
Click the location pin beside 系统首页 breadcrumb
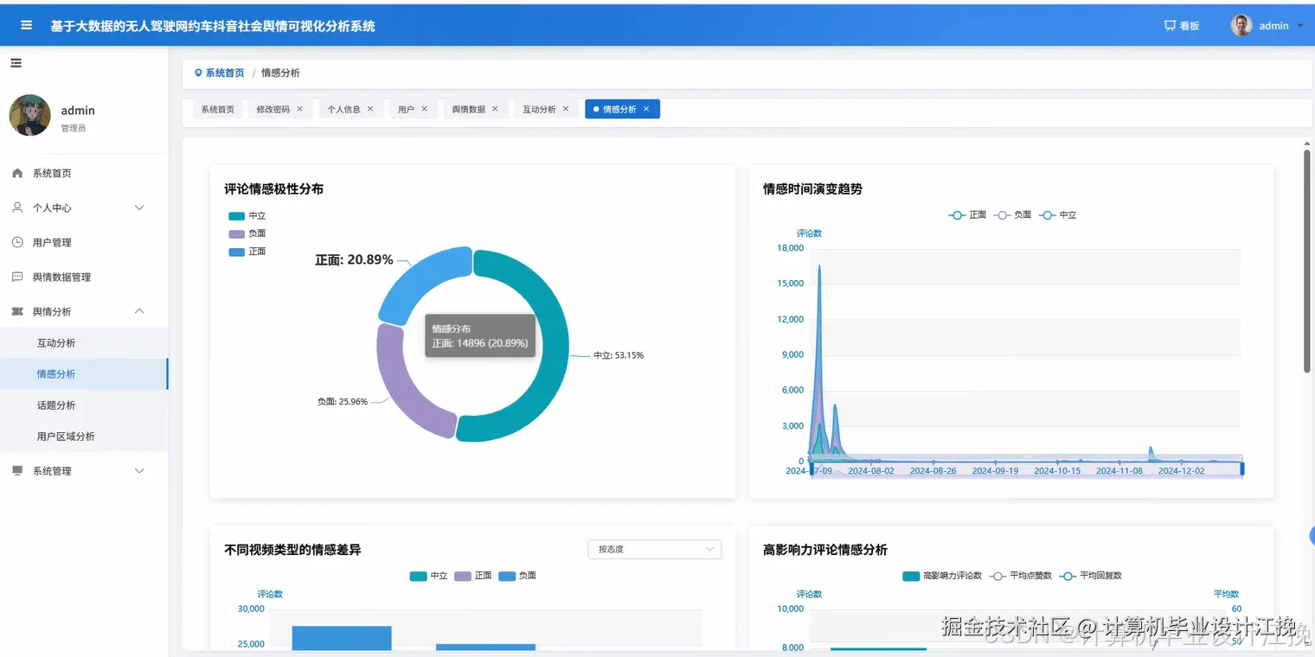pos(198,73)
